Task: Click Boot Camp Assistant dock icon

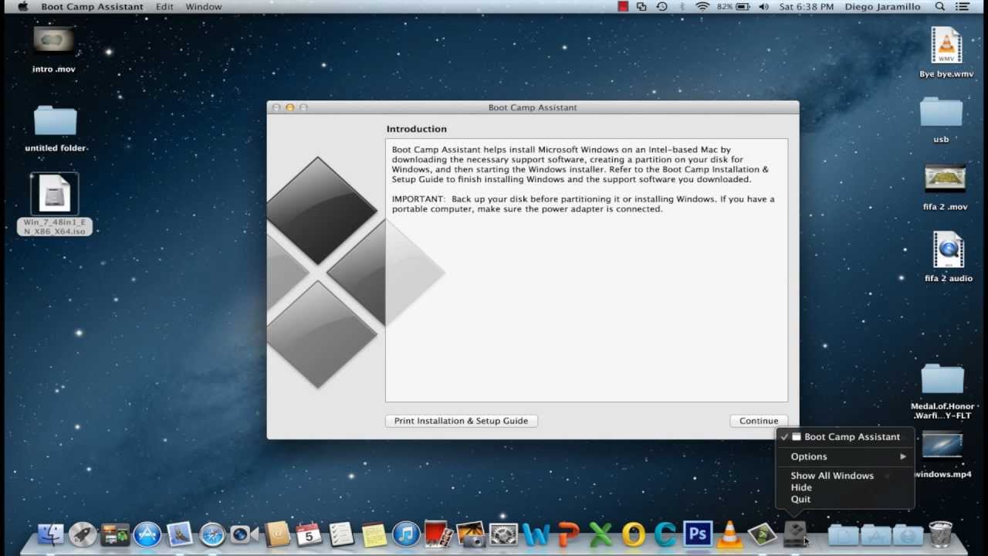Action: [794, 534]
